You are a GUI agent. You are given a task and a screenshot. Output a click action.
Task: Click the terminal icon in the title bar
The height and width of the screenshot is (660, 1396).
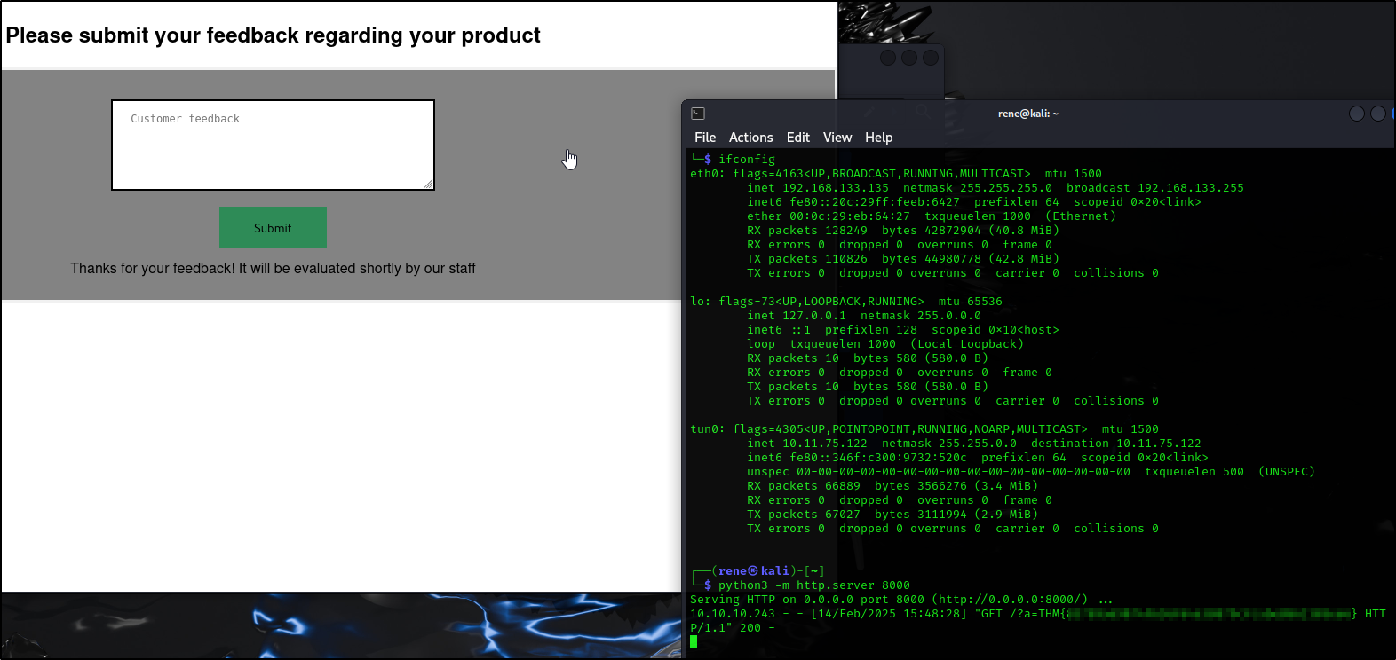[698, 114]
